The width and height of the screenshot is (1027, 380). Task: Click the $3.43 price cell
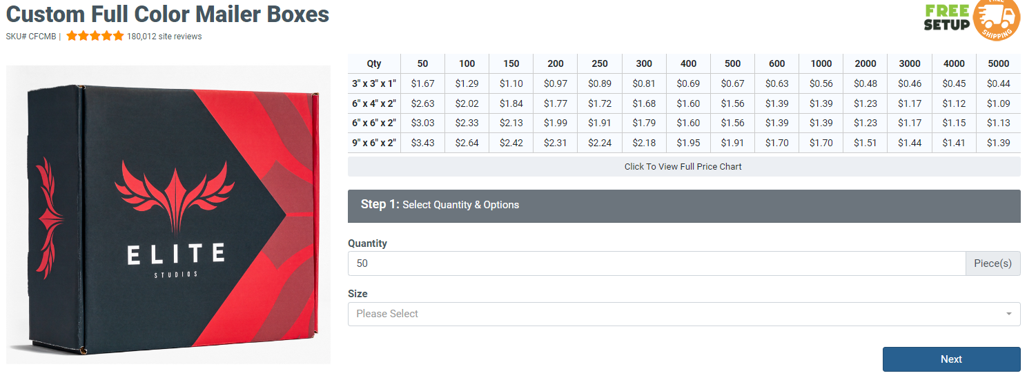pos(422,143)
